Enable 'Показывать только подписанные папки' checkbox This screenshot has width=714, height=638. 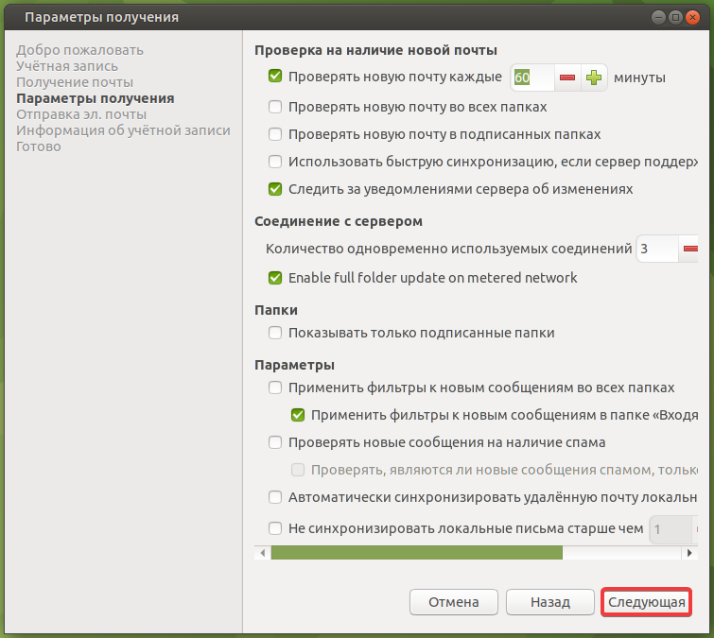pos(276,333)
